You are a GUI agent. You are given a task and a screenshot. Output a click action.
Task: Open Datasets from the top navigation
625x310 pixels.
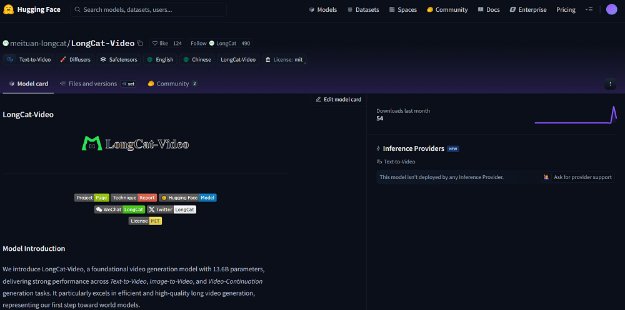pyautogui.click(x=362, y=10)
